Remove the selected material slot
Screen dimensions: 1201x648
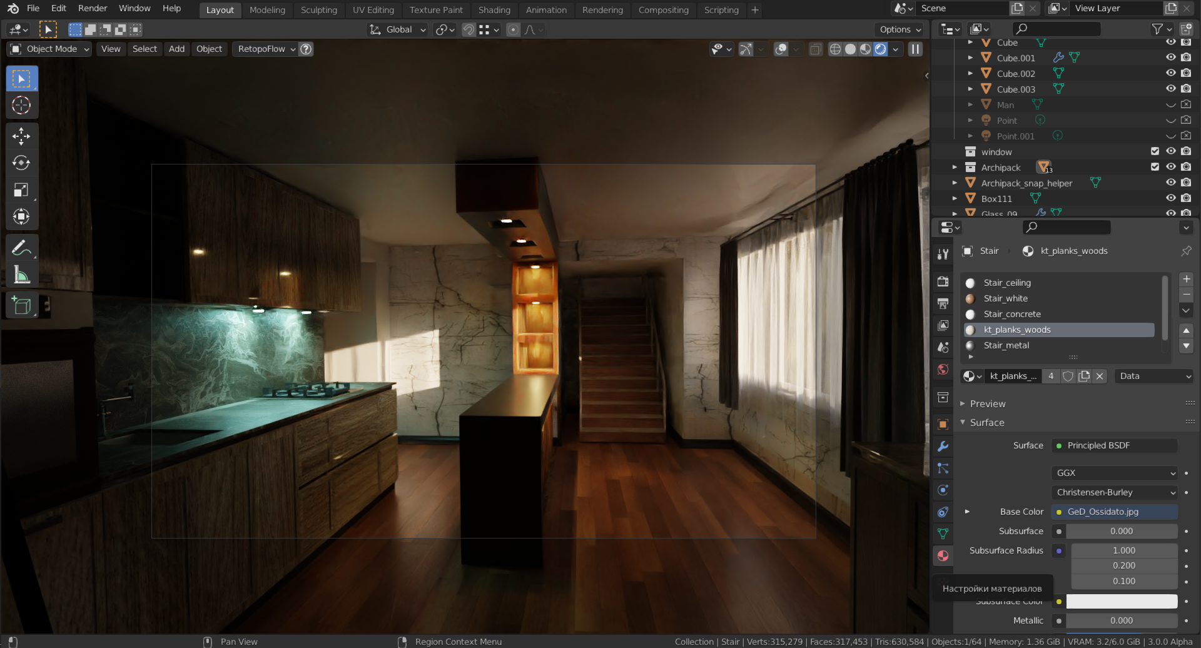1186,294
